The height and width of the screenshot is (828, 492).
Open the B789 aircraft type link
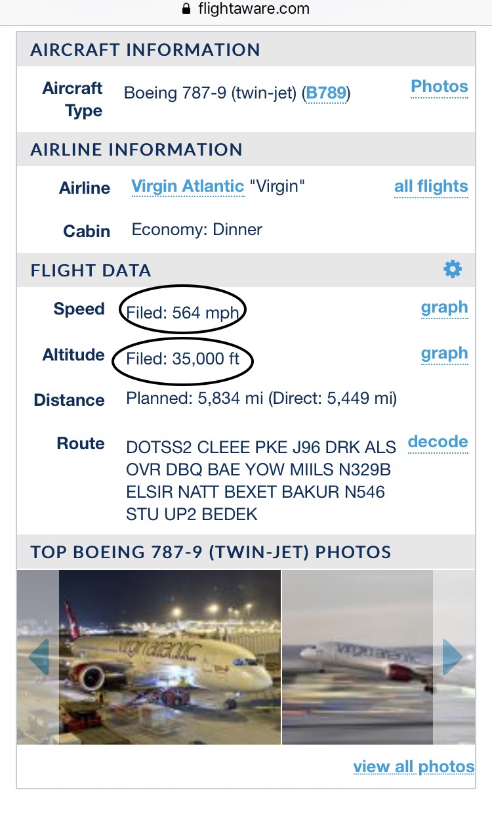coord(326,93)
